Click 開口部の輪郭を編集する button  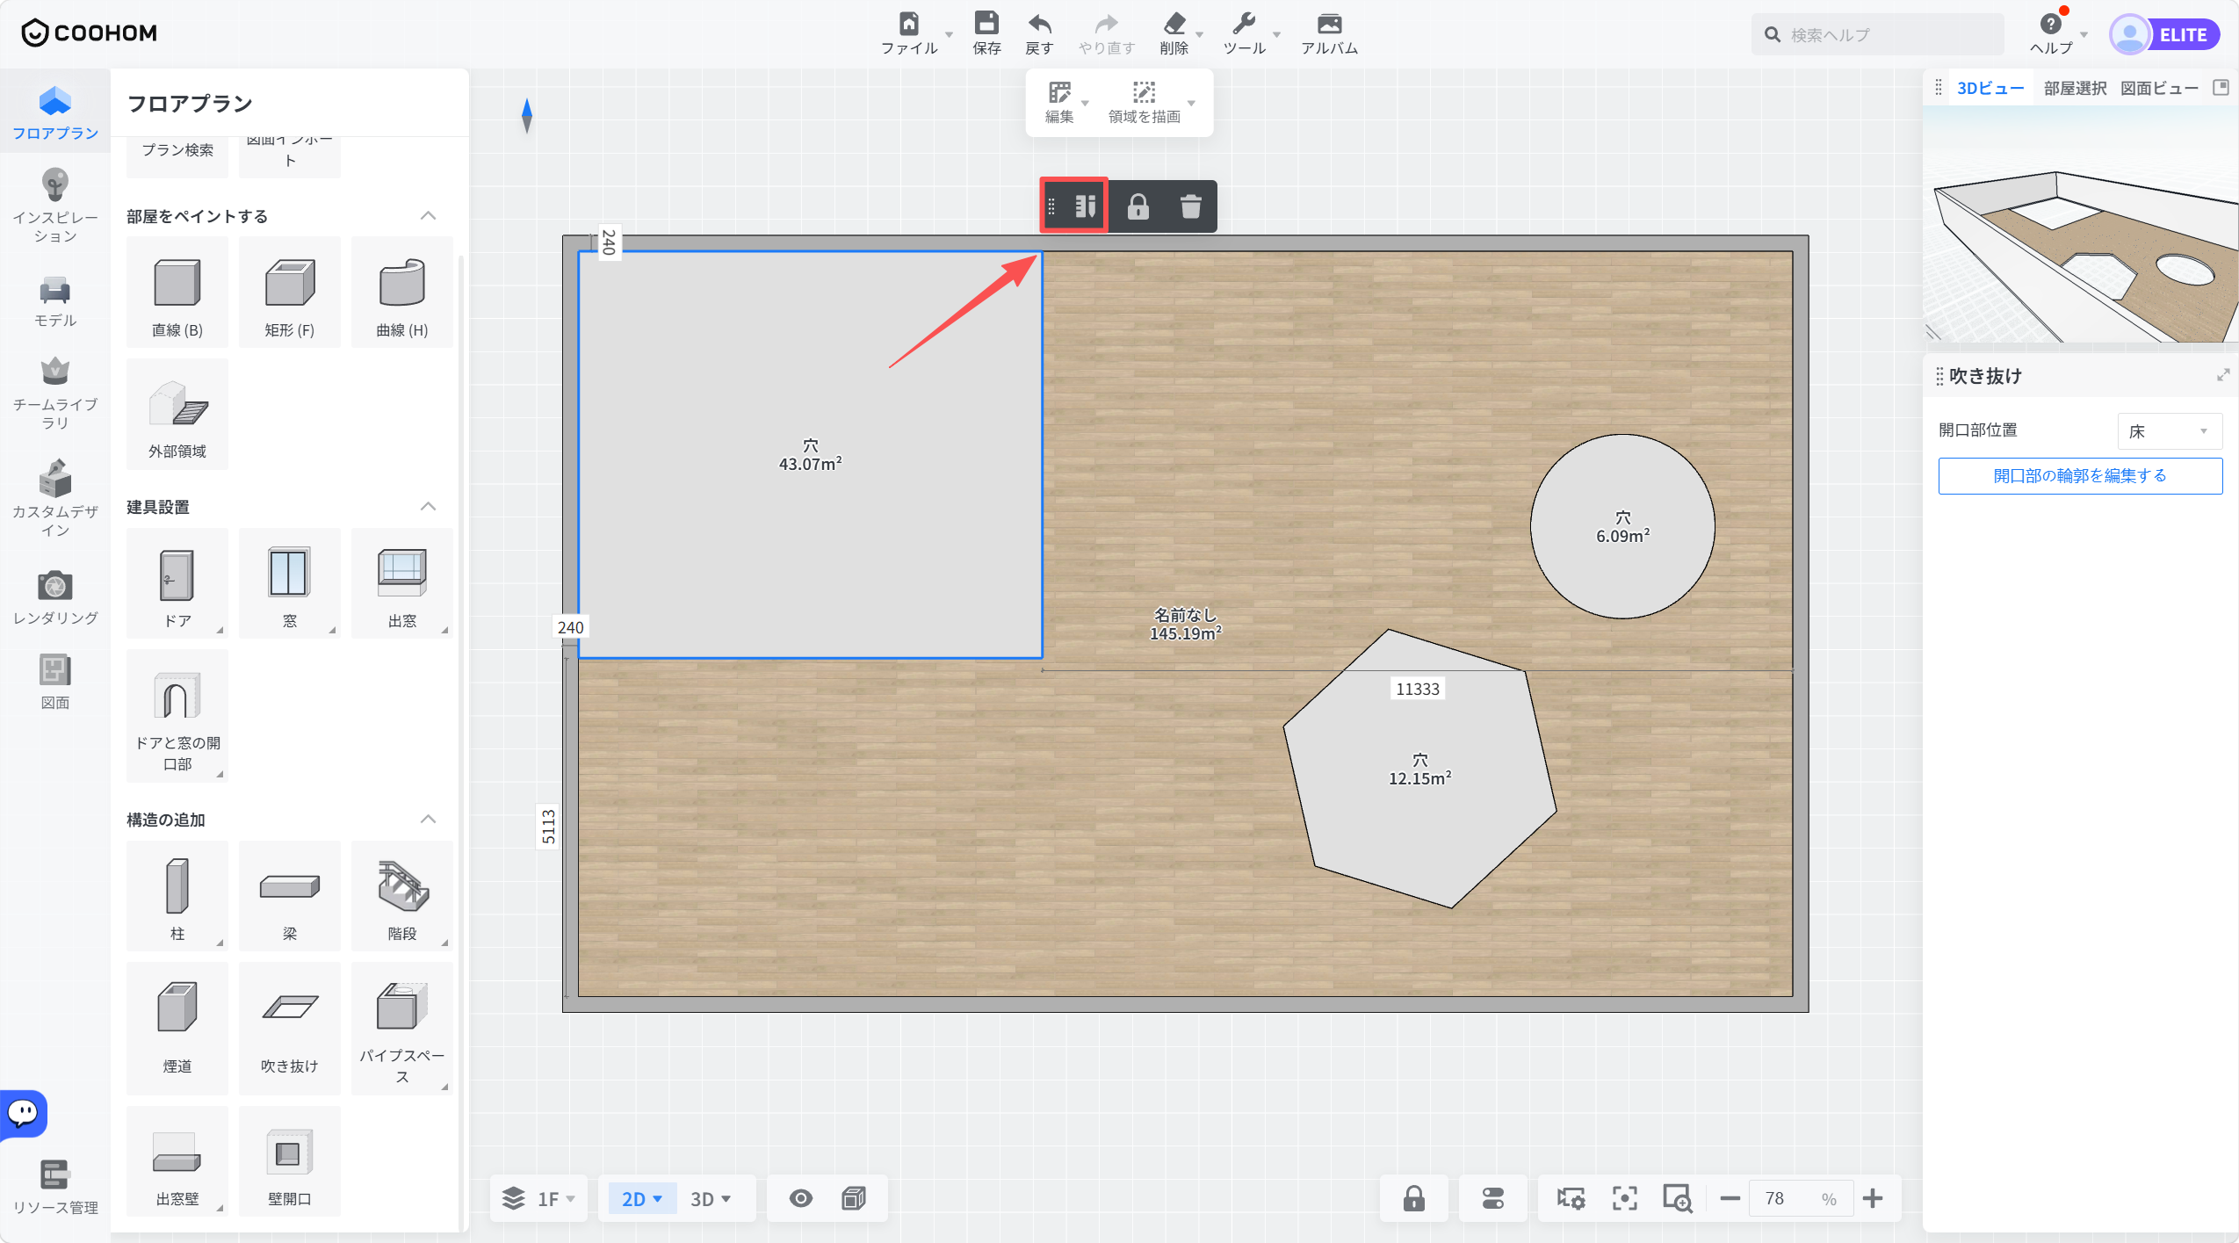2080,475
